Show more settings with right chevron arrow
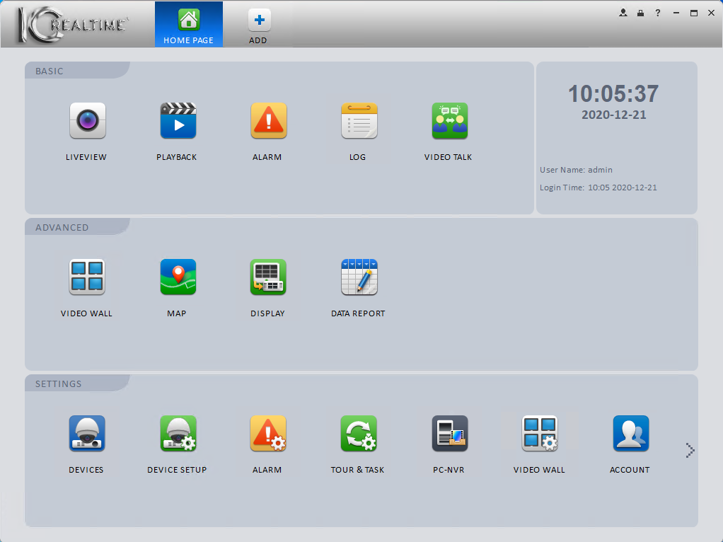Screen dimensions: 723x542 690,450
